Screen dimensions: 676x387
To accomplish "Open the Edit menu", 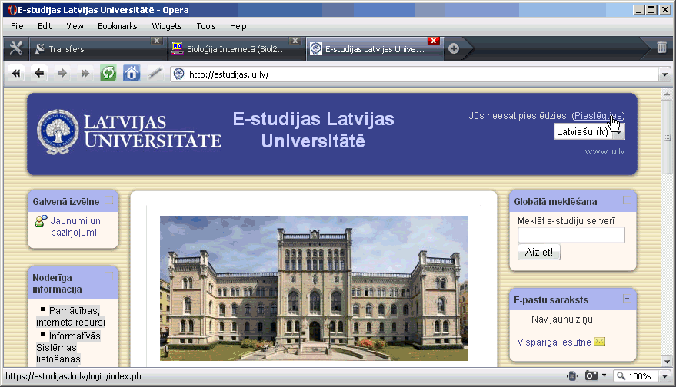I will point(45,26).
